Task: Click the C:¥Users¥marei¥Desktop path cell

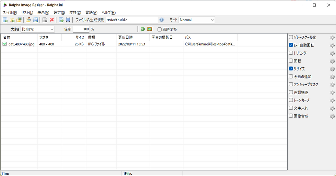Action: (210, 44)
